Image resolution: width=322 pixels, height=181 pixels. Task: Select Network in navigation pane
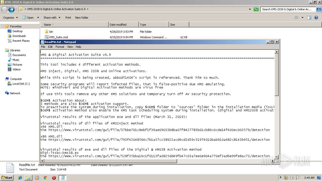[15, 93]
